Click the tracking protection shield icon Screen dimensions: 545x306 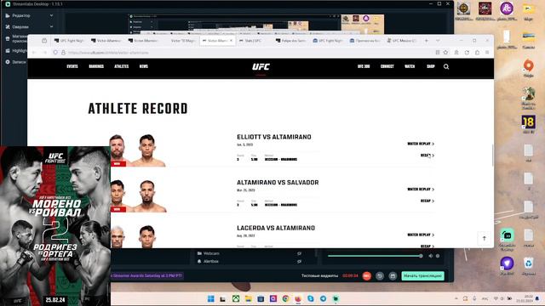(x=55, y=53)
